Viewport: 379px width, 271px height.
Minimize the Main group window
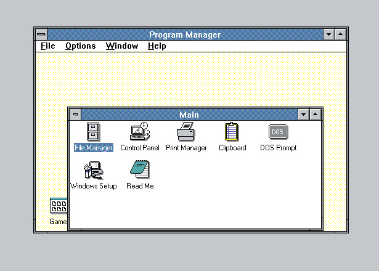tap(304, 115)
